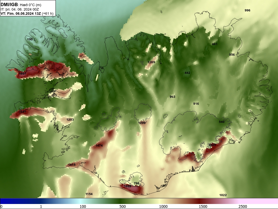The image size is (278, 209).
Task: Click the 2500 tick on the color scale
Action: [x=243, y=206]
